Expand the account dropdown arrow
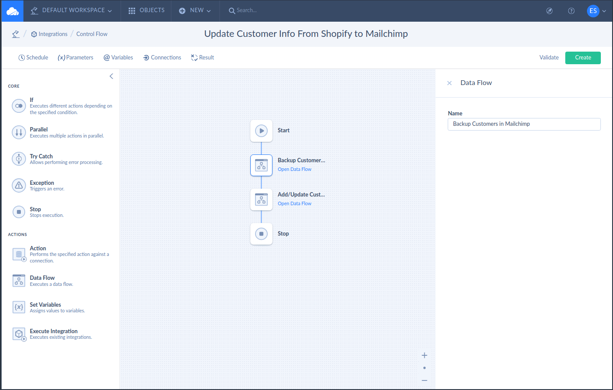This screenshot has height=390, width=613. pyautogui.click(x=604, y=11)
